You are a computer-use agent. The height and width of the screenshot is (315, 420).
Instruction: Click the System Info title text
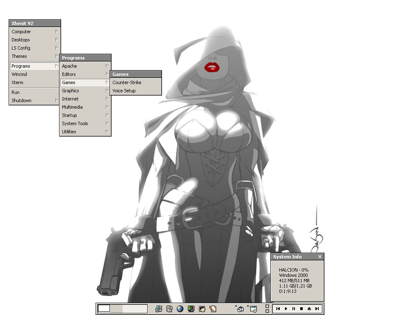[x=288, y=257]
